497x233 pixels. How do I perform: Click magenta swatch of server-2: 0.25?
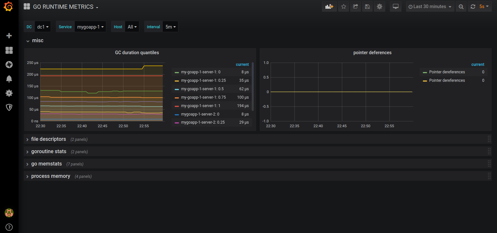pyautogui.click(x=177, y=123)
